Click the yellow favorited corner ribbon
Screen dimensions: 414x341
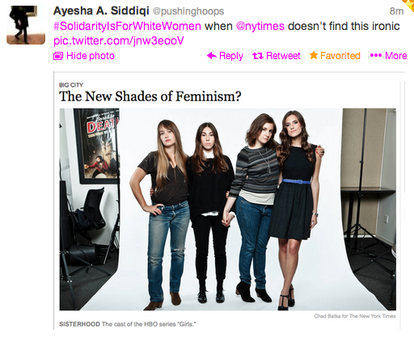(409, 5)
